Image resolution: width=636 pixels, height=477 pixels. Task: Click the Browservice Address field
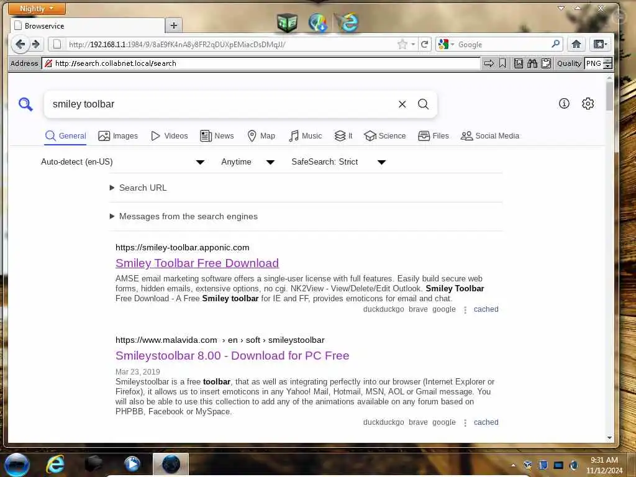pyautogui.click(x=261, y=63)
